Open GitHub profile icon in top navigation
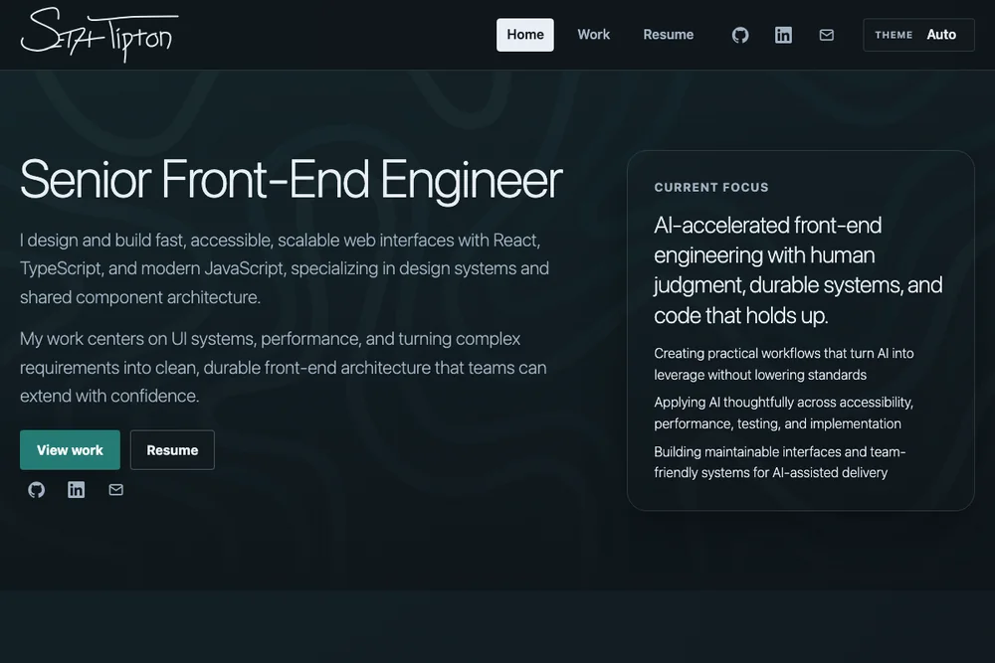Viewport: 995px width, 663px height. point(740,35)
